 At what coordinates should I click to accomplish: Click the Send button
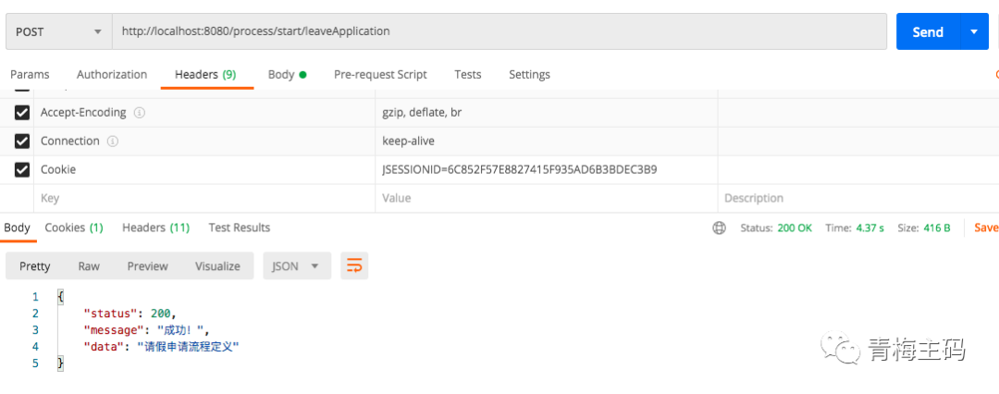tap(928, 31)
